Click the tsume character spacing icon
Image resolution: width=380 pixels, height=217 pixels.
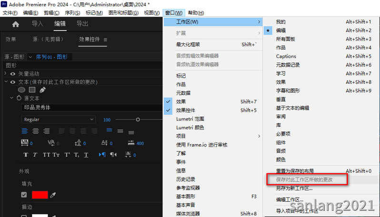click(128, 155)
